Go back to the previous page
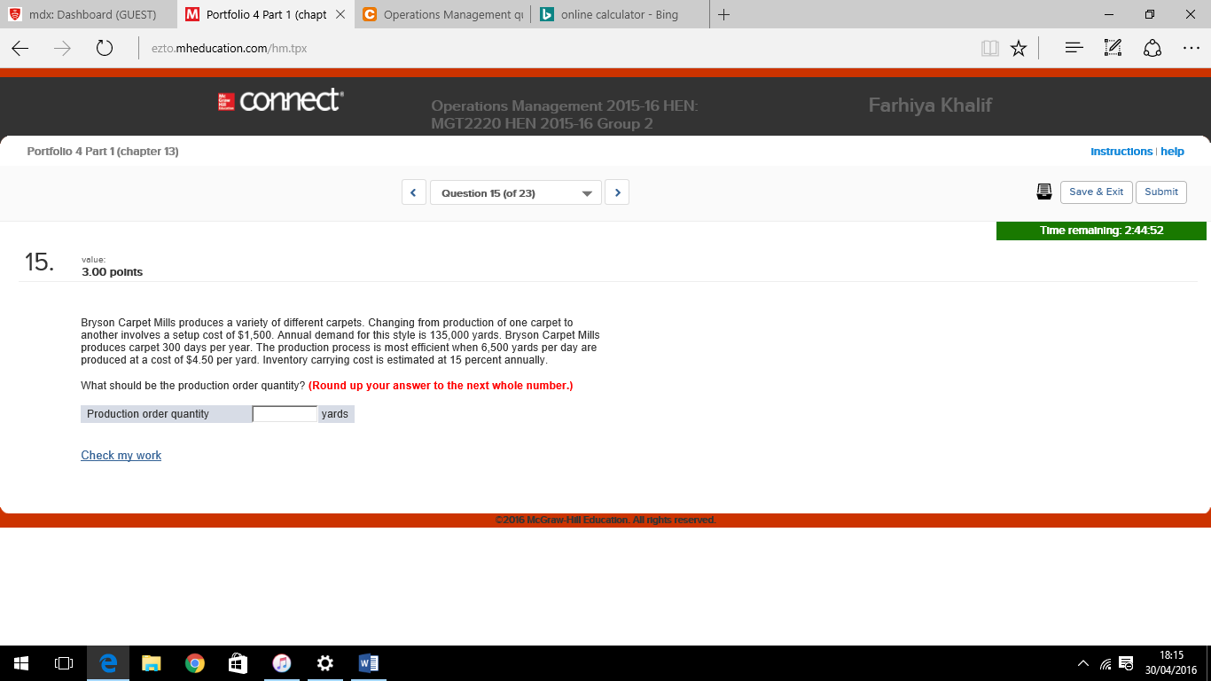 point(20,48)
